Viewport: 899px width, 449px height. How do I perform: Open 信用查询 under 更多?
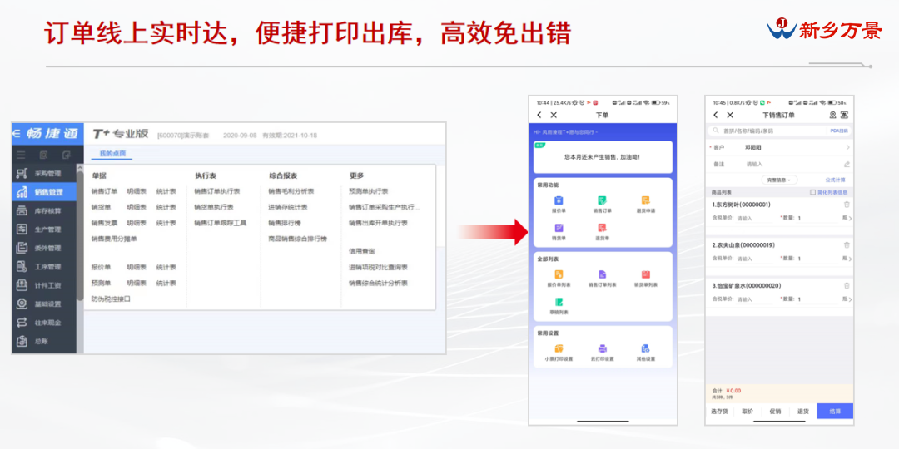click(x=362, y=251)
